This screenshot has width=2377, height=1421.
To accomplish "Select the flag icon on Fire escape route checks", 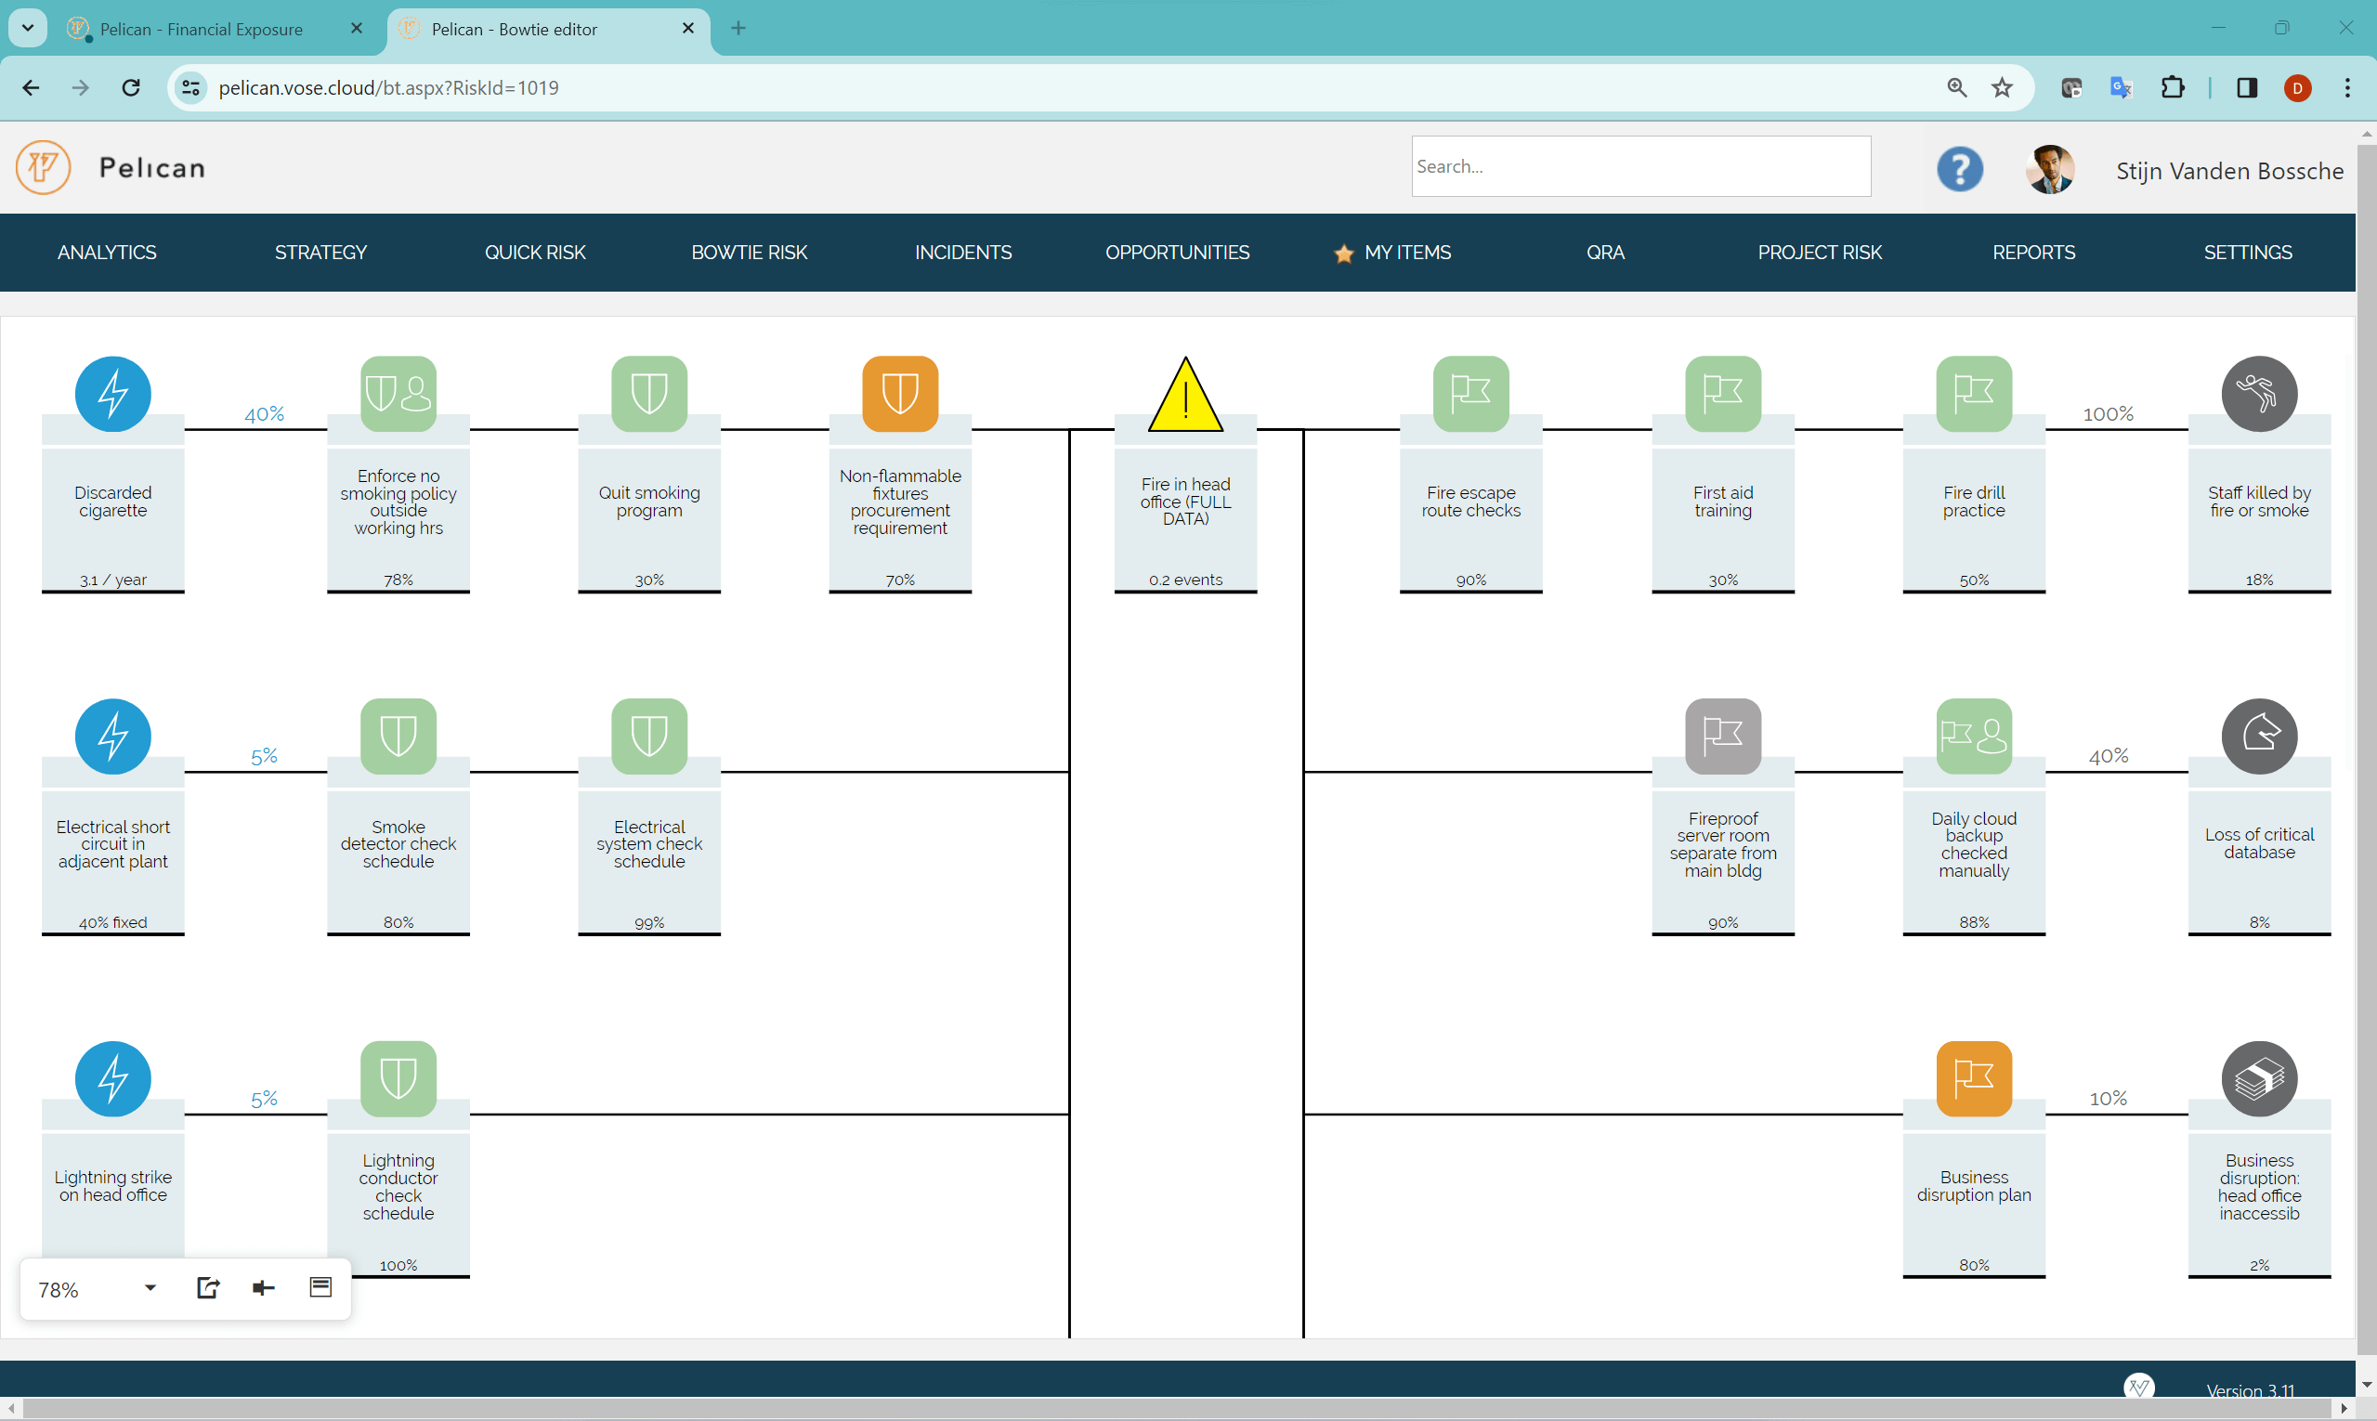I will (1470, 394).
